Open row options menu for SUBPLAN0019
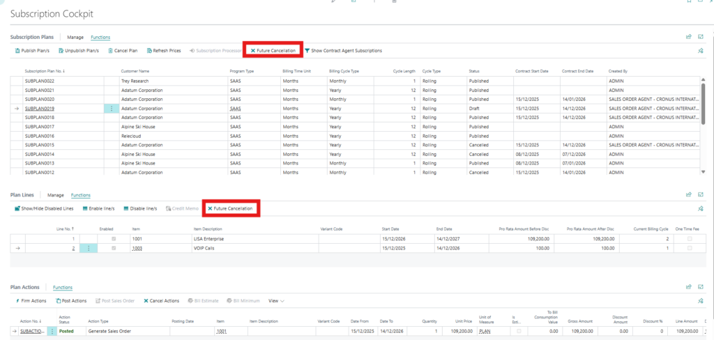The image size is (714, 340). pos(112,109)
